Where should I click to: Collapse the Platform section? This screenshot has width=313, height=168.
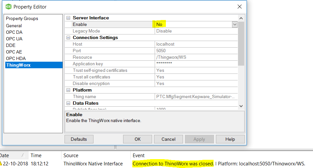tap(68, 90)
